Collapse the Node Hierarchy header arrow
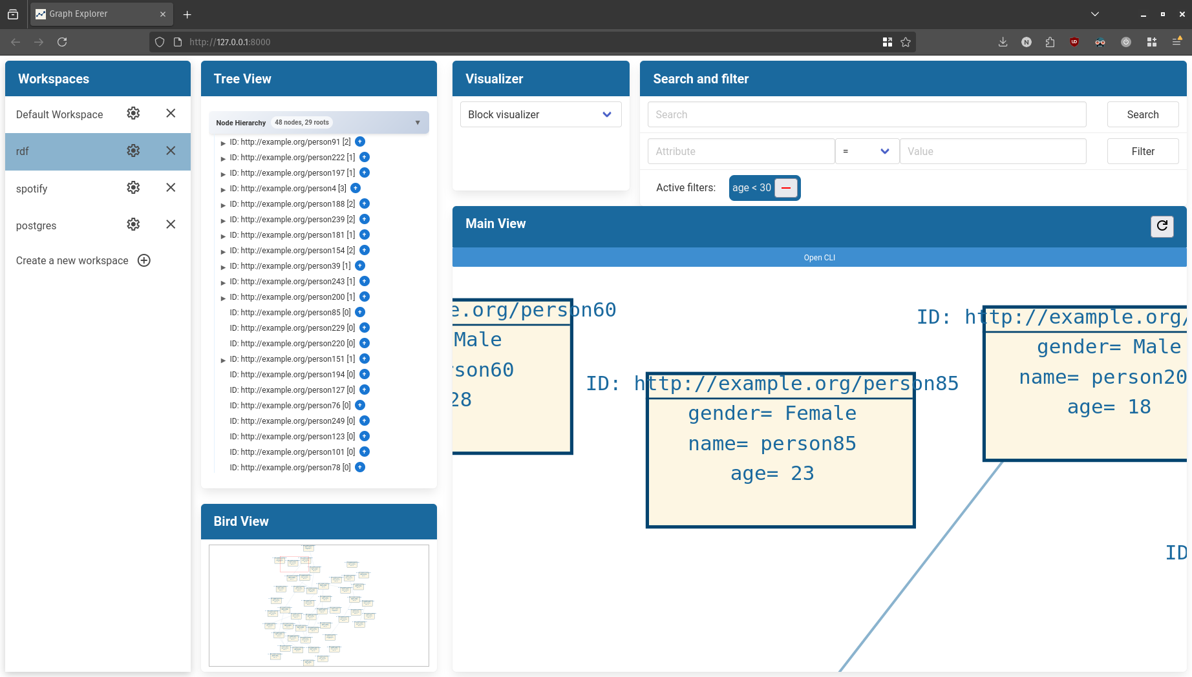 tap(418, 123)
